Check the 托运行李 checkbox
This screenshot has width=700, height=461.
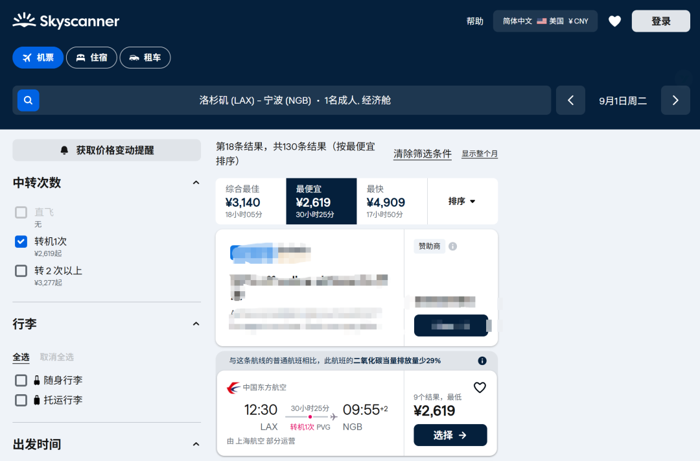point(21,400)
